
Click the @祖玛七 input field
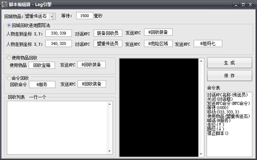point(208,44)
